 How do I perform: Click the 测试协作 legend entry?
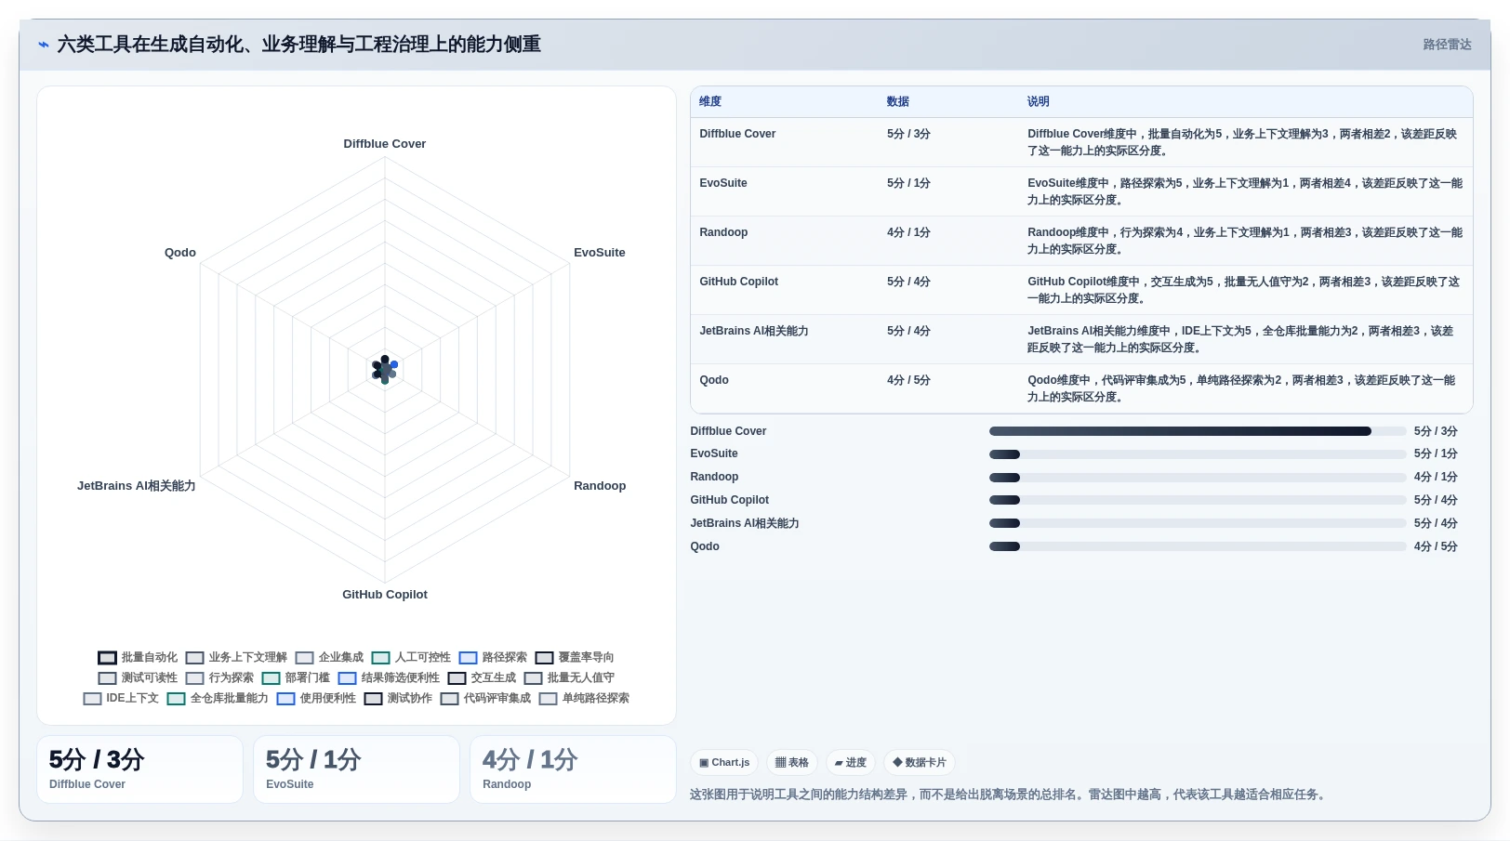(398, 698)
